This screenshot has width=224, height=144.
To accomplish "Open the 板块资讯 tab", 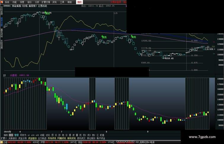I will (x=71, y=138).
